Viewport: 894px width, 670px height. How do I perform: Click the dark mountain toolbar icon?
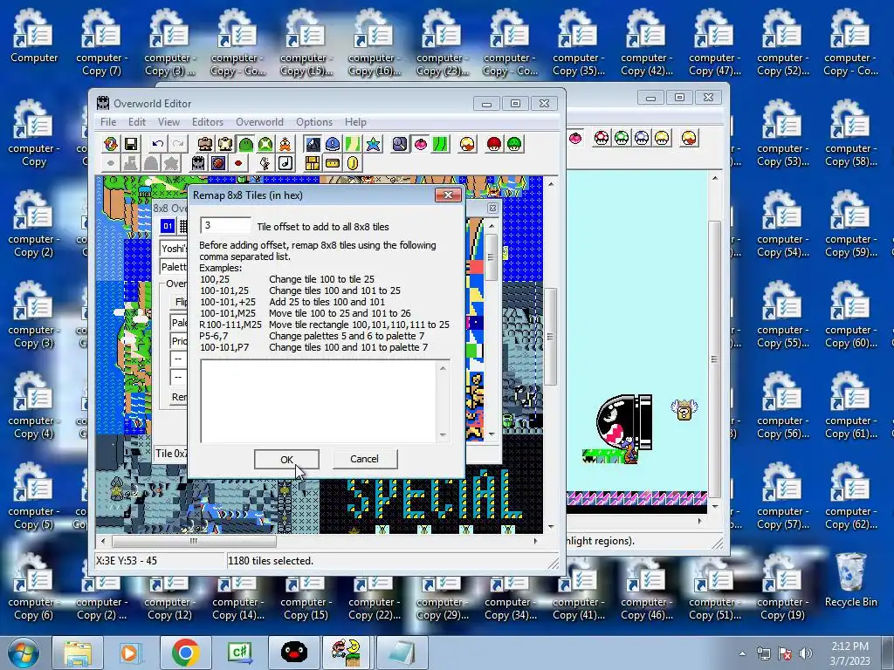click(313, 144)
